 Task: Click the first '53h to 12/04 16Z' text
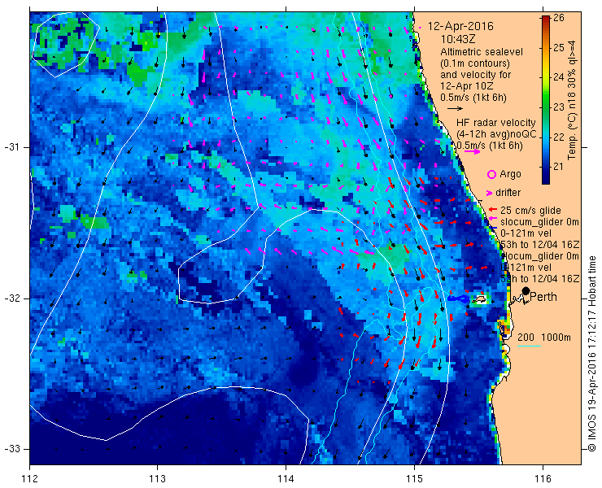(x=540, y=245)
